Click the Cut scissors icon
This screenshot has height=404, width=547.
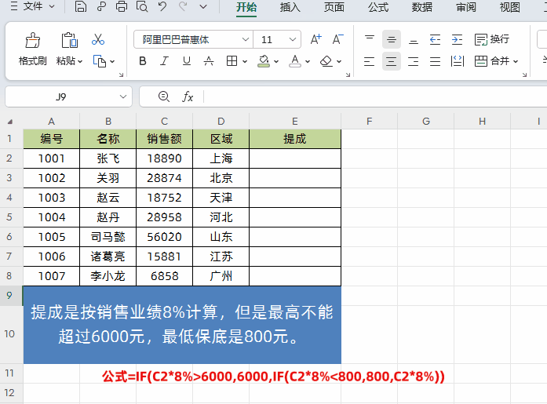pos(98,39)
